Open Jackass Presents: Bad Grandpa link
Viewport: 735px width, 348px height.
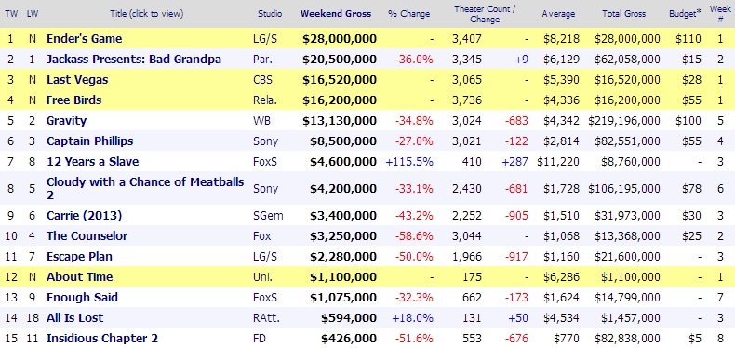point(134,60)
